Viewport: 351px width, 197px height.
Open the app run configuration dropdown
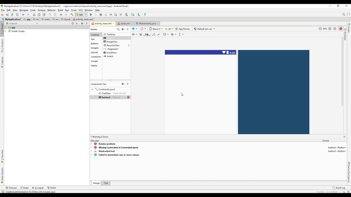coord(81,15)
